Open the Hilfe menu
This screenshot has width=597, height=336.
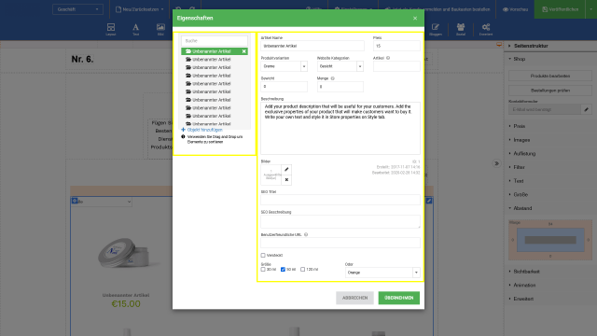point(313,9)
